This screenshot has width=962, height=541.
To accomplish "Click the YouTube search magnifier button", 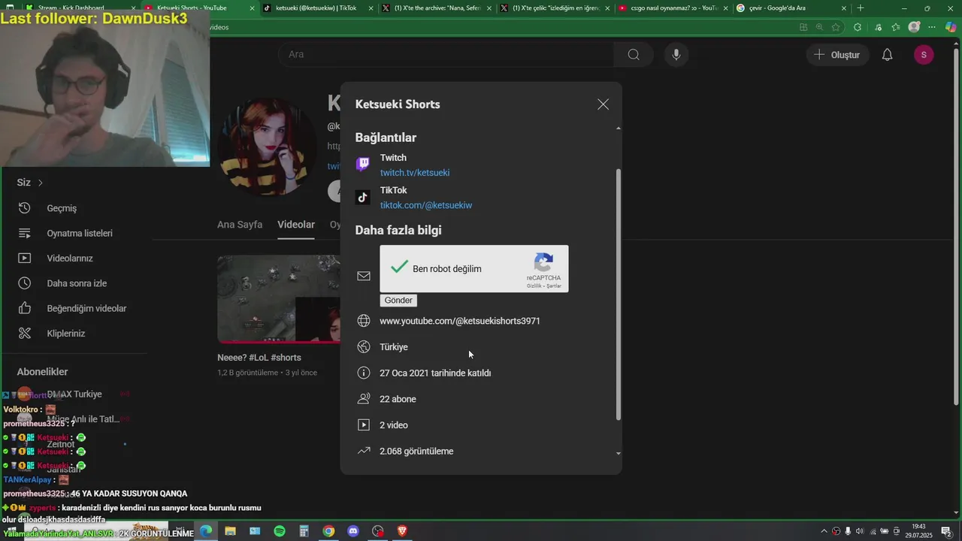I will tap(634, 54).
